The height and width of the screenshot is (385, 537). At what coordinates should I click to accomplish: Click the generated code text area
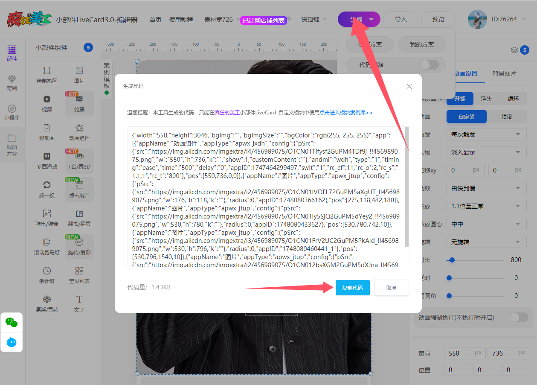pos(268,197)
